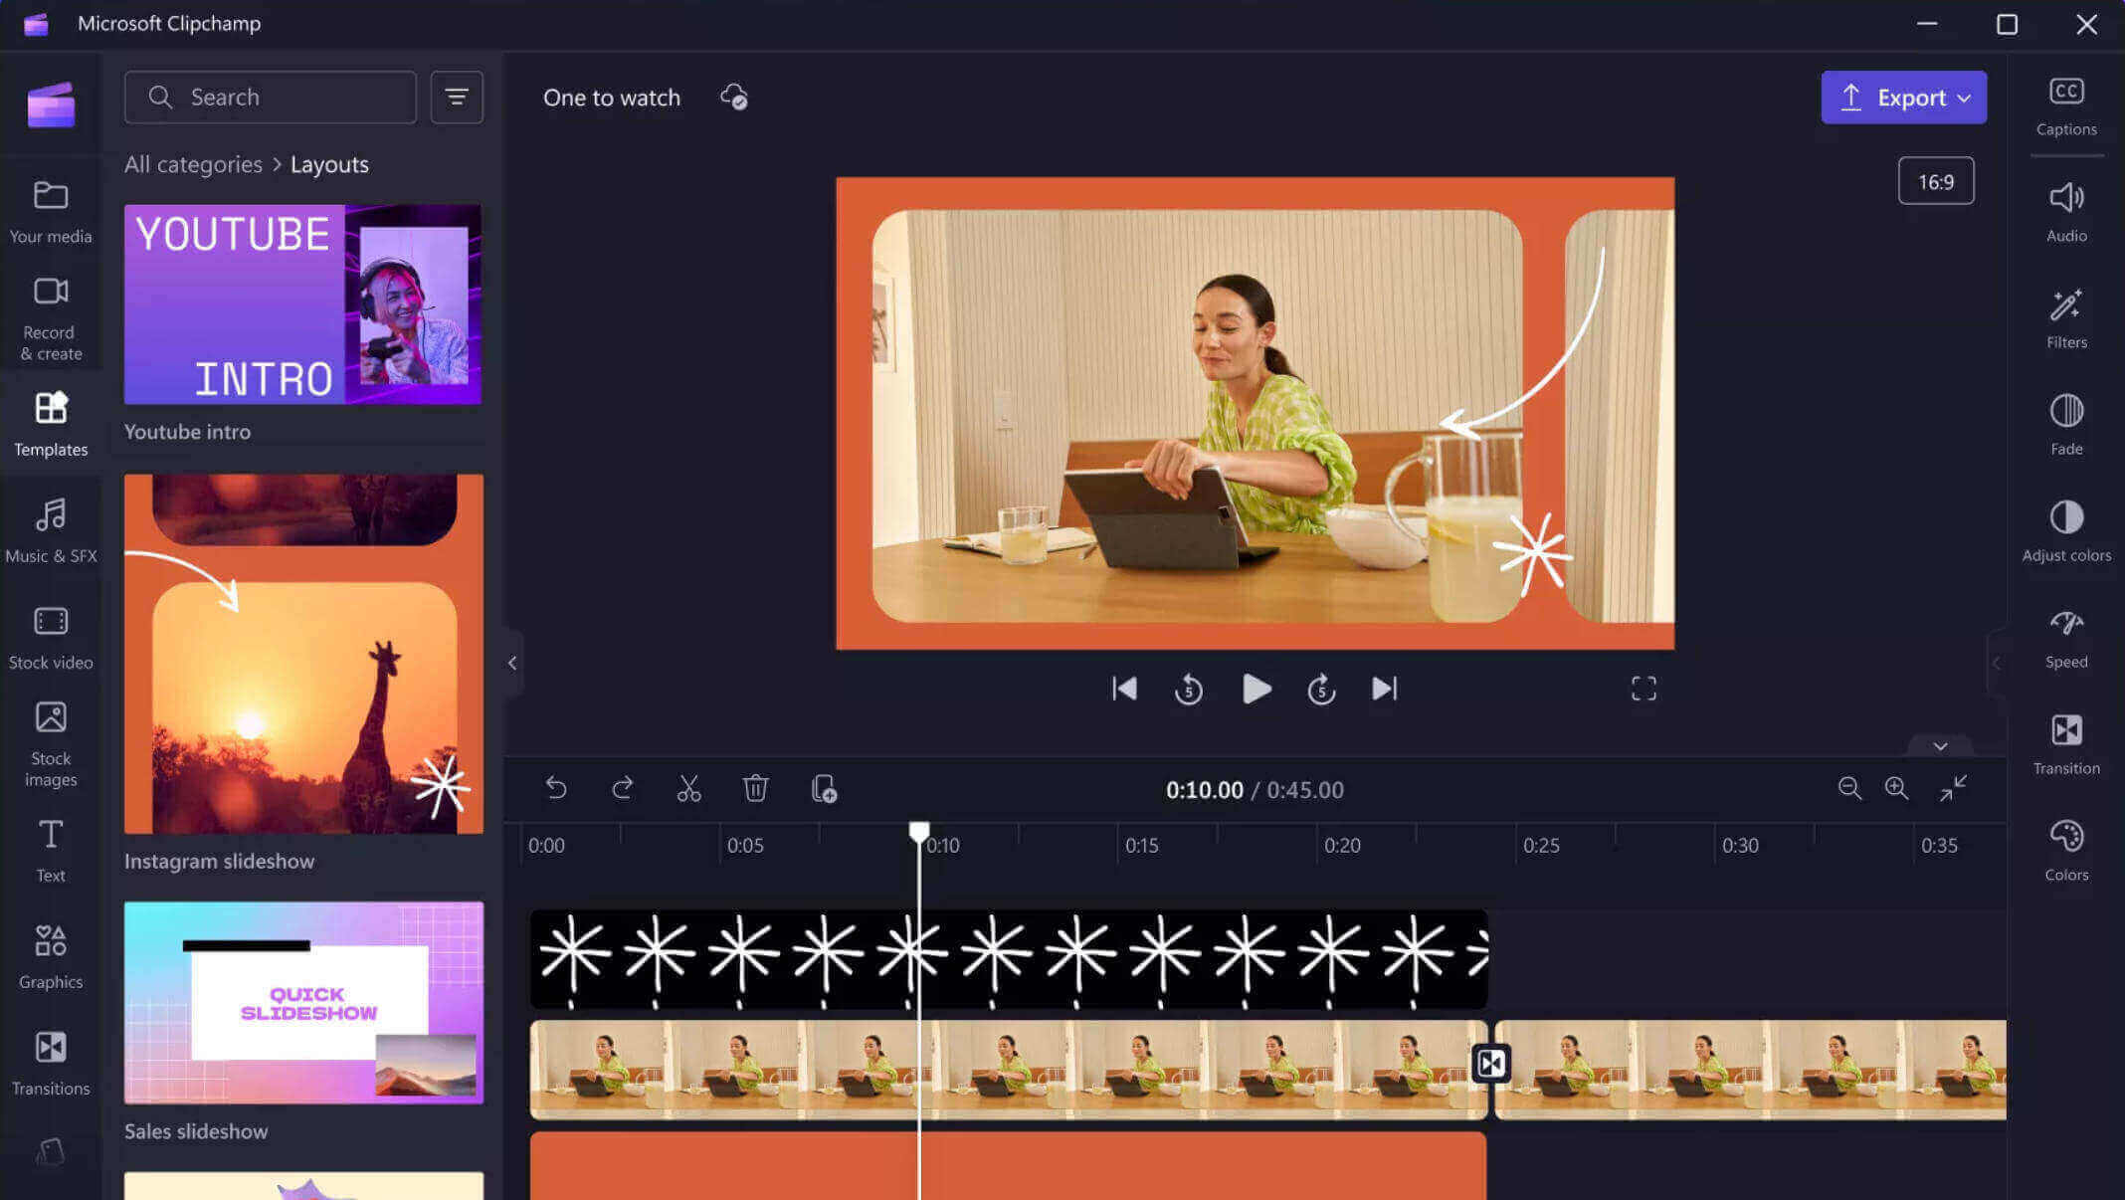Collapse the timeline using the down chevron
Image resolution: width=2125 pixels, height=1200 pixels.
1938,745
